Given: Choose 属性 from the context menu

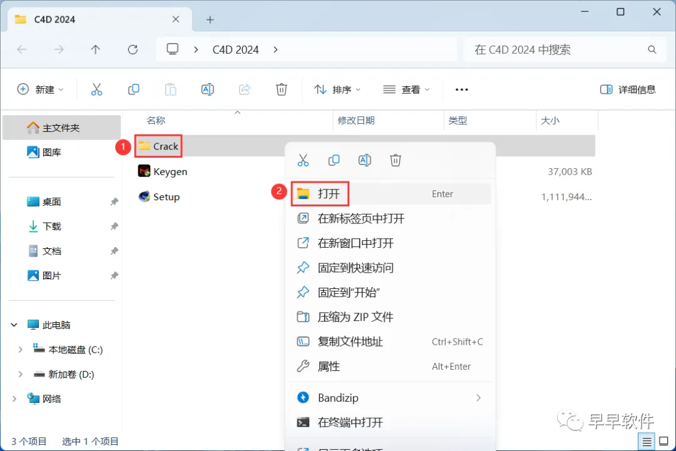Looking at the screenshot, I should (x=391, y=367).
